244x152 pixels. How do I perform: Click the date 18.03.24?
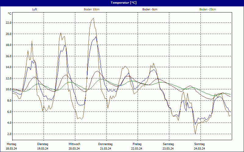pyautogui.click(x=11, y=149)
